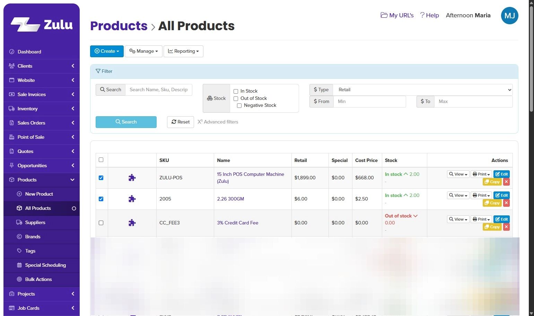The image size is (534, 316).
Task: Click the Inventory truck icon
Action: click(x=11, y=109)
